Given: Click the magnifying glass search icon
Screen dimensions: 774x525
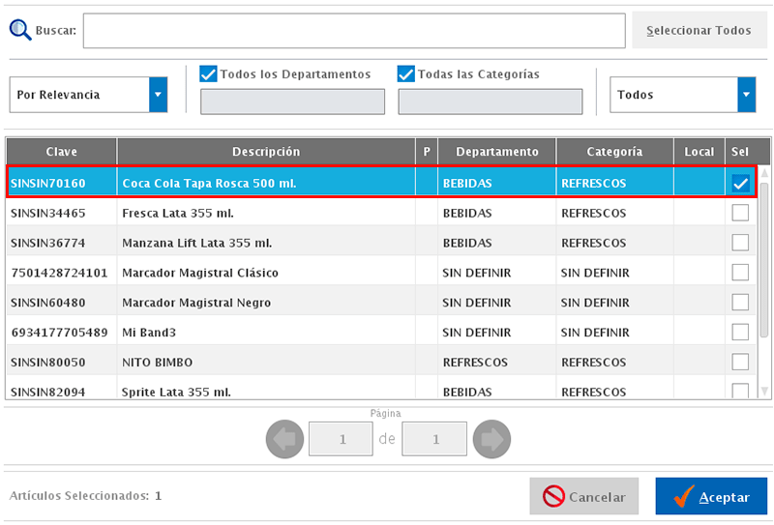Looking at the screenshot, I should (x=20, y=29).
